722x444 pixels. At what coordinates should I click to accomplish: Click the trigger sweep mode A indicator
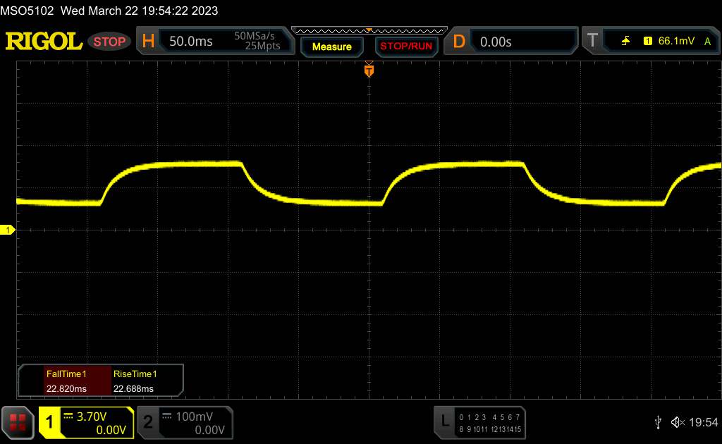pos(707,42)
